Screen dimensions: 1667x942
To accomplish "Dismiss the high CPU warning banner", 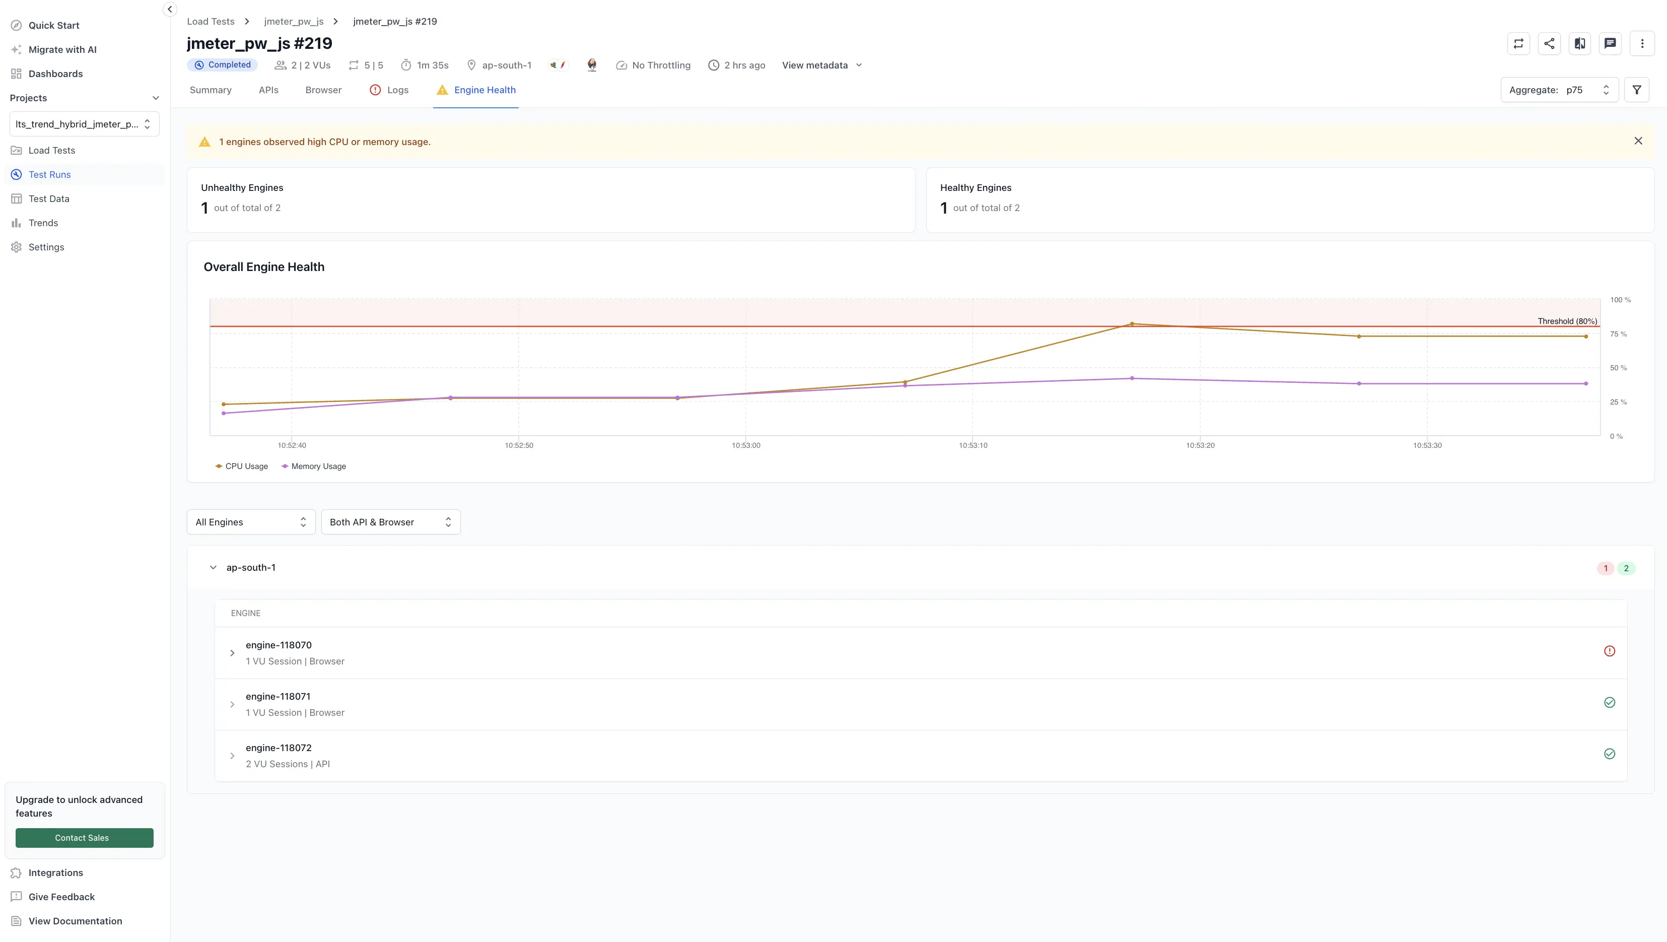I will [x=1638, y=141].
